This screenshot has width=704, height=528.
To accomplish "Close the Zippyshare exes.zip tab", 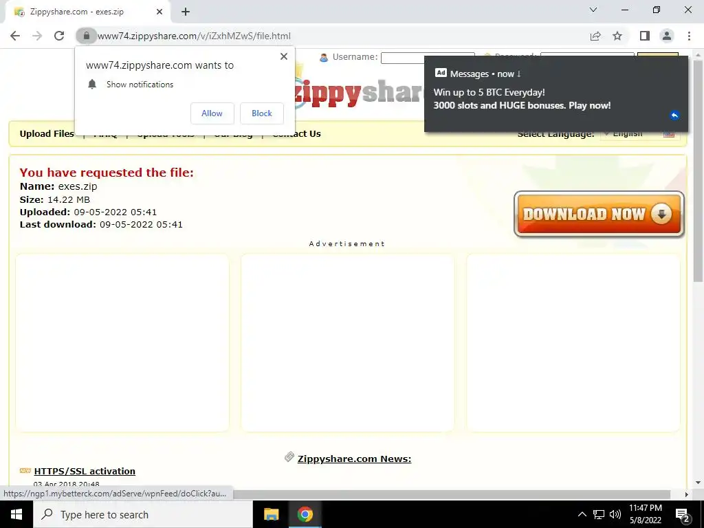I will [x=159, y=12].
